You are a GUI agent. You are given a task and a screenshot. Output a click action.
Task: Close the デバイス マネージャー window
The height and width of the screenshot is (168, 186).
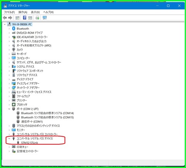point(179,6)
